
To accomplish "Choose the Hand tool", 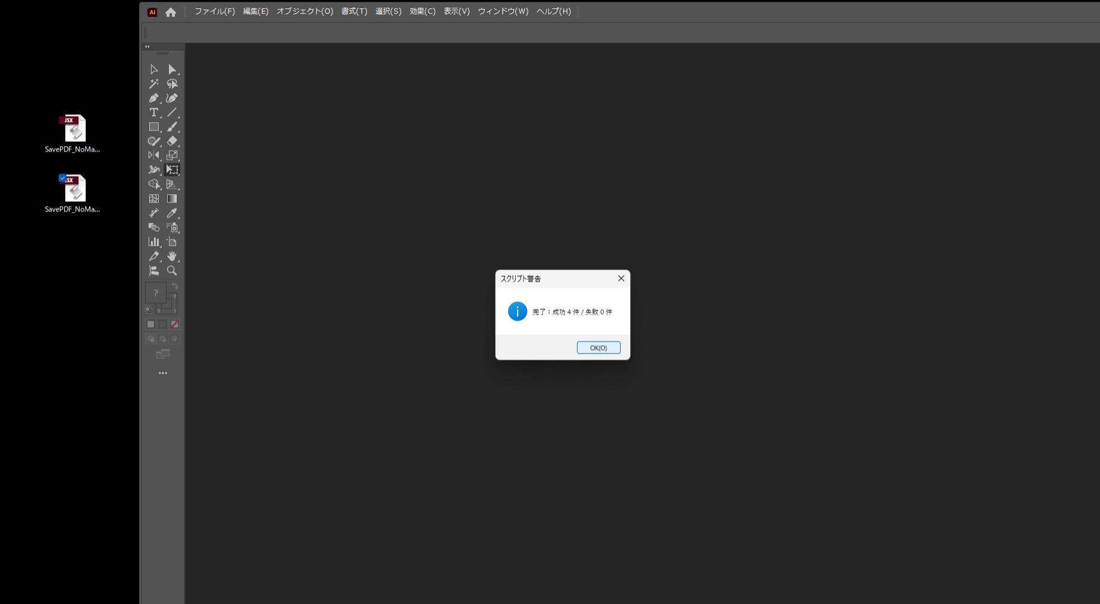I will [172, 256].
